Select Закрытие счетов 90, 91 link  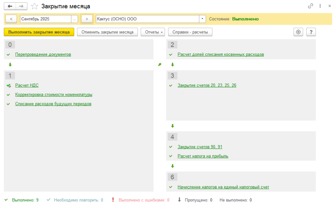[x=200, y=147]
